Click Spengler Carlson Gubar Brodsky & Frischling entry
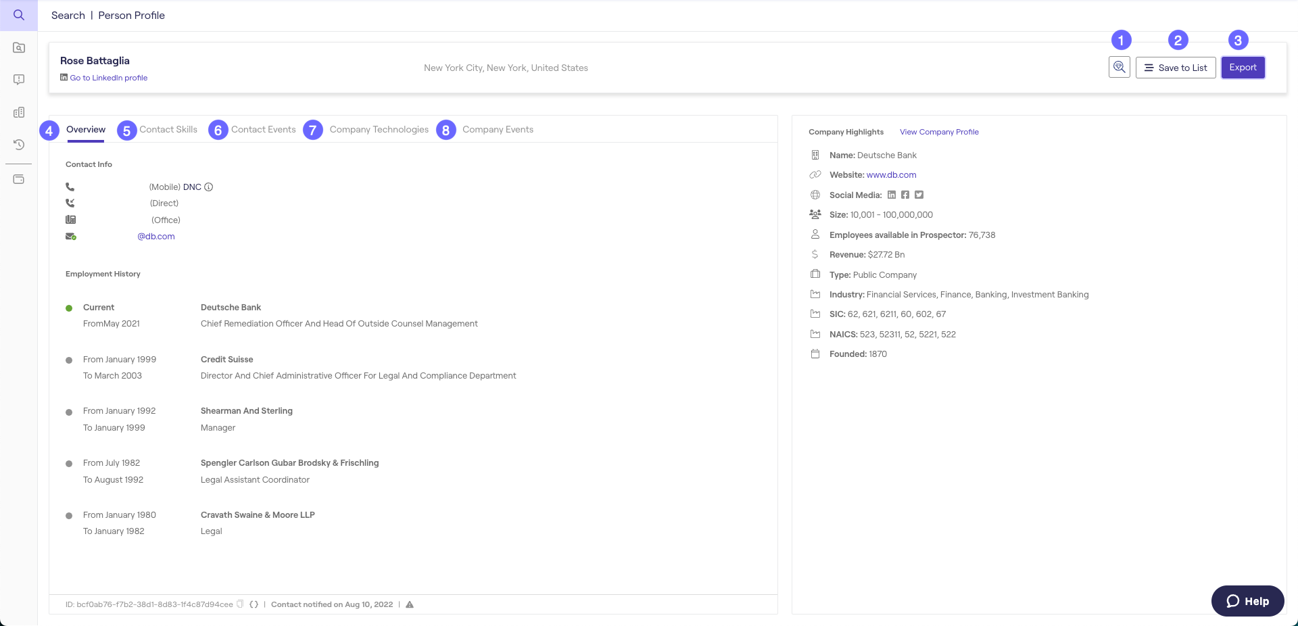The width and height of the screenshot is (1298, 626). tap(289, 463)
